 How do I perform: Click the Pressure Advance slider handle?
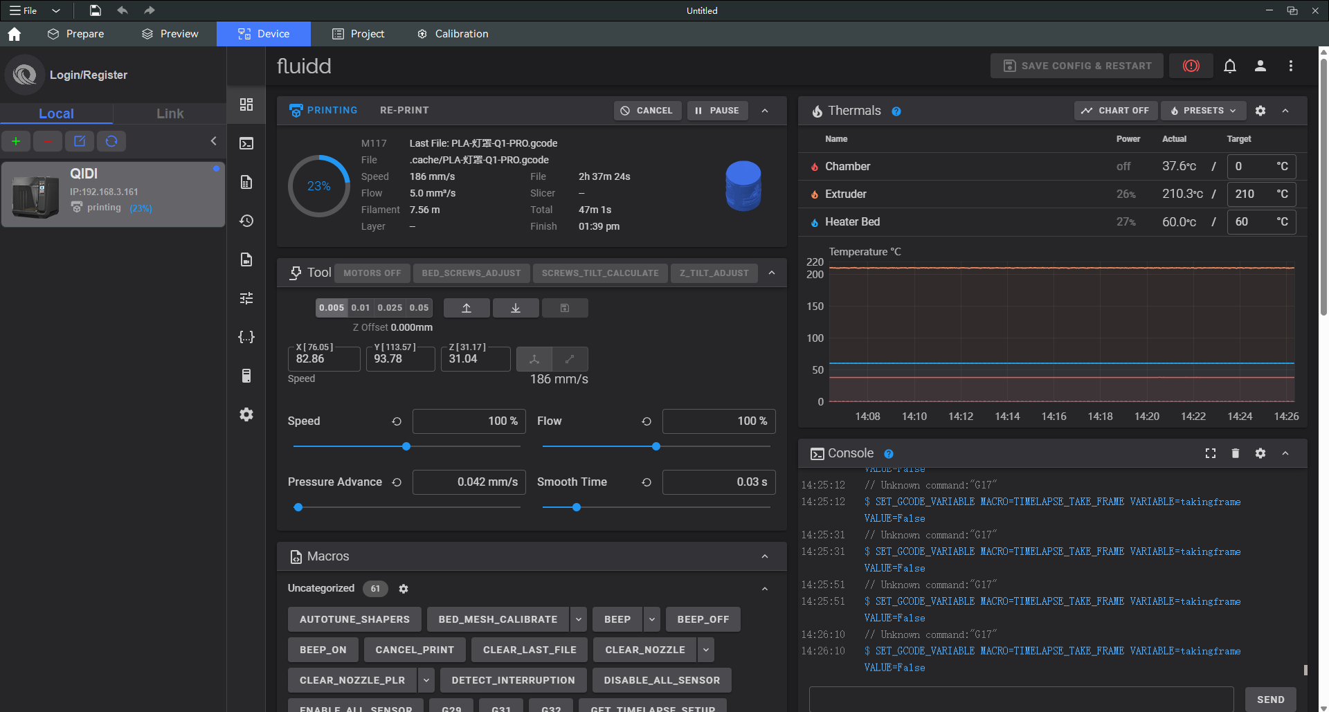(x=298, y=507)
